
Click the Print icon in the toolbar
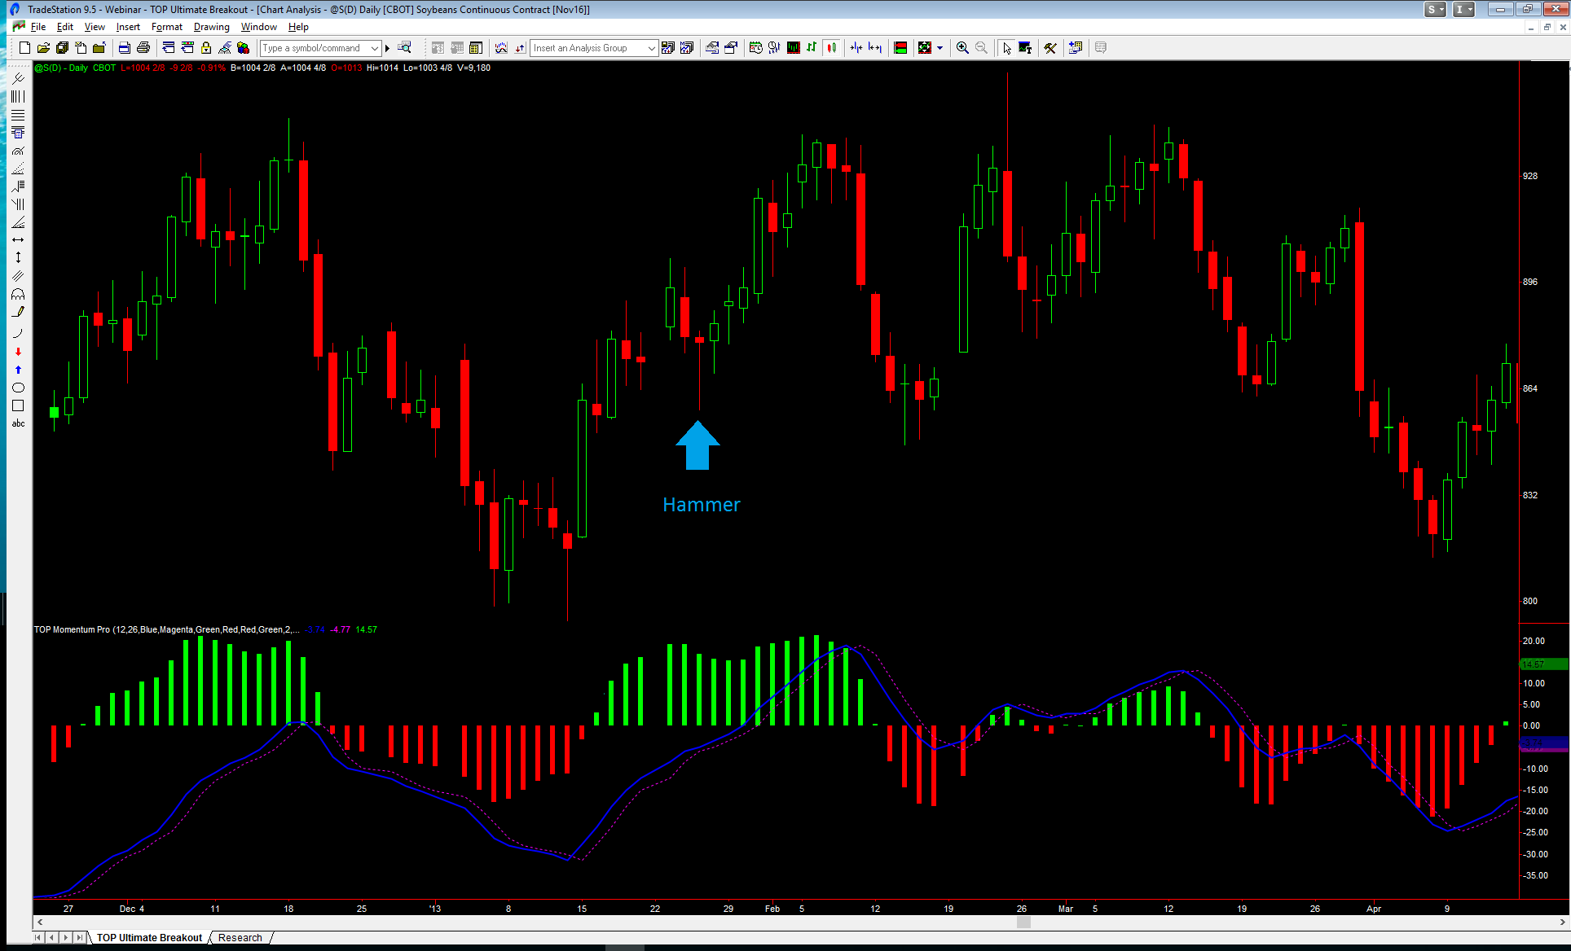(143, 48)
